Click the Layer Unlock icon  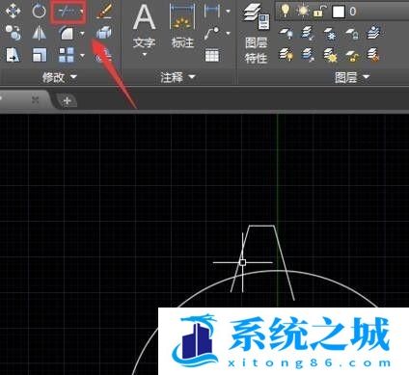click(352, 55)
